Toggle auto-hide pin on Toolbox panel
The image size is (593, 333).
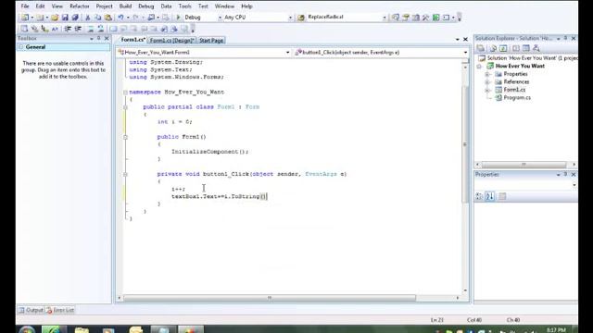99,38
